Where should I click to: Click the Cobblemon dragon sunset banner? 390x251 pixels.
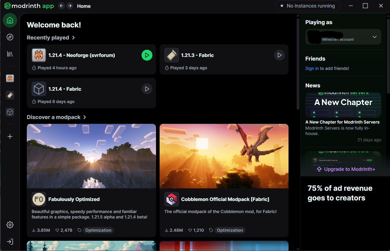click(224, 156)
